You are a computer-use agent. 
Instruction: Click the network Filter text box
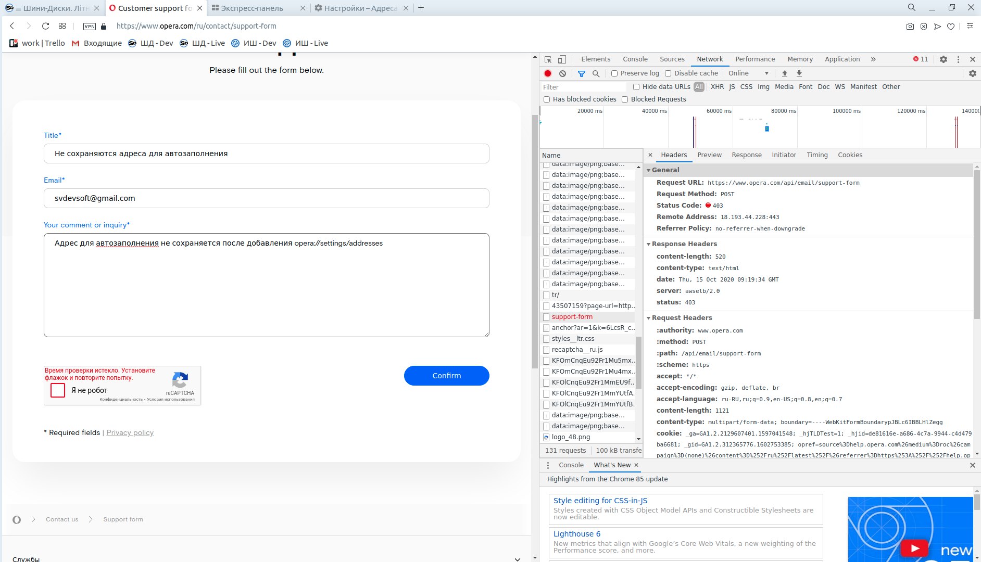pyautogui.click(x=583, y=87)
